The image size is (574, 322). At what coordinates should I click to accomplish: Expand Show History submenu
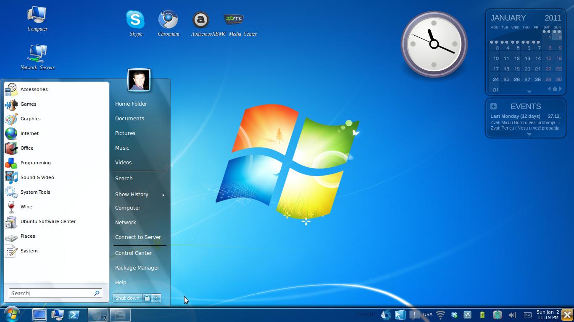tap(140, 195)
